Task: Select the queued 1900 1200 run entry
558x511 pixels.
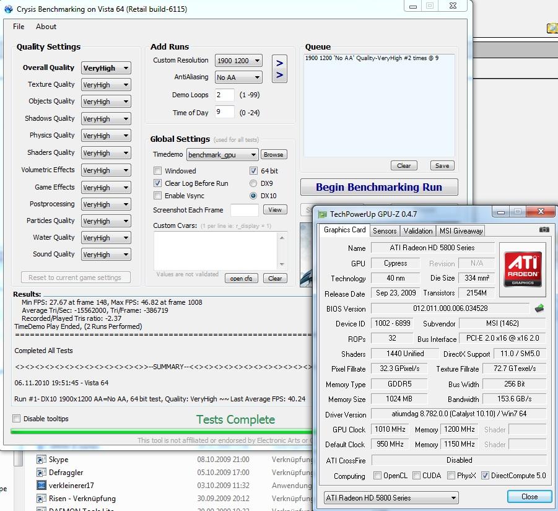Action: (x=372, y=58)
